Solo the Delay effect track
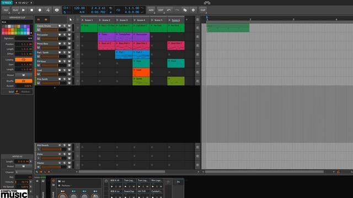Viewport: 353px width, 198px height. tap(65, 154)
